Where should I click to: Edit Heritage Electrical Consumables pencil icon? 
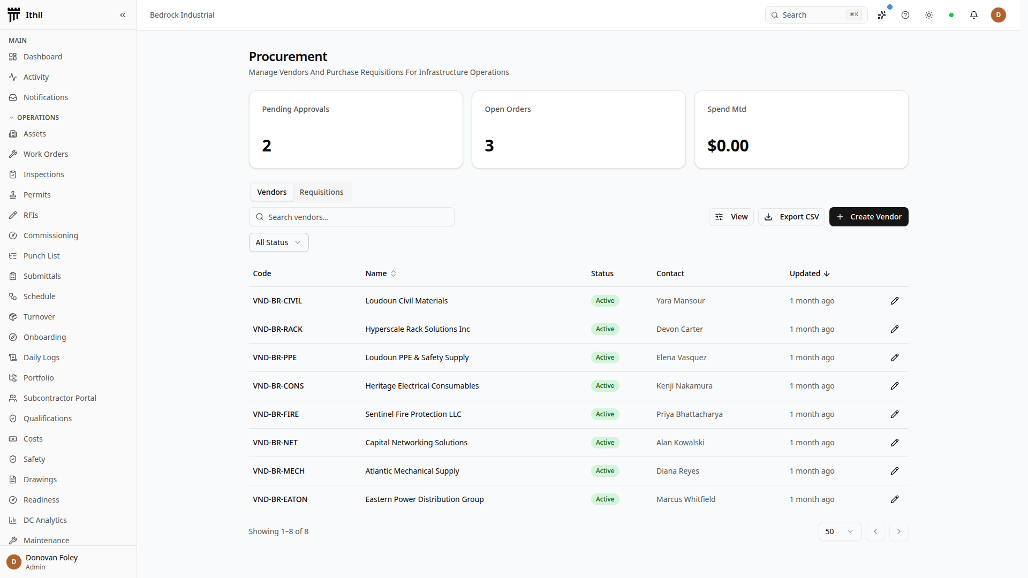[895, 386]
